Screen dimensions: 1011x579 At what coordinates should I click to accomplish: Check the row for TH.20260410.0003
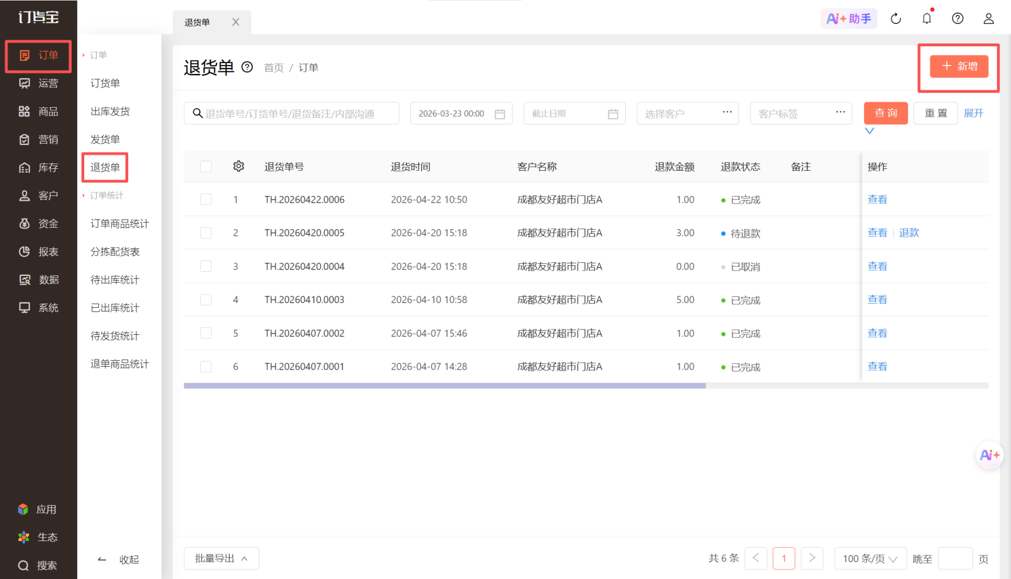(x=206, y=299)
